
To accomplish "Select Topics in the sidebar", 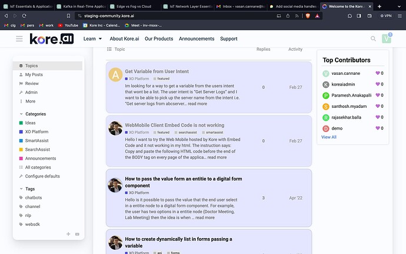I will 48,65.
